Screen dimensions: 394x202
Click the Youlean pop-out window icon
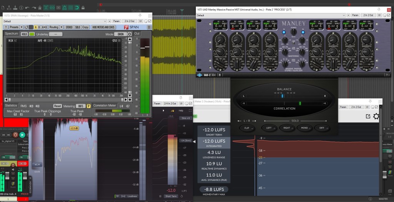point(368,116)
